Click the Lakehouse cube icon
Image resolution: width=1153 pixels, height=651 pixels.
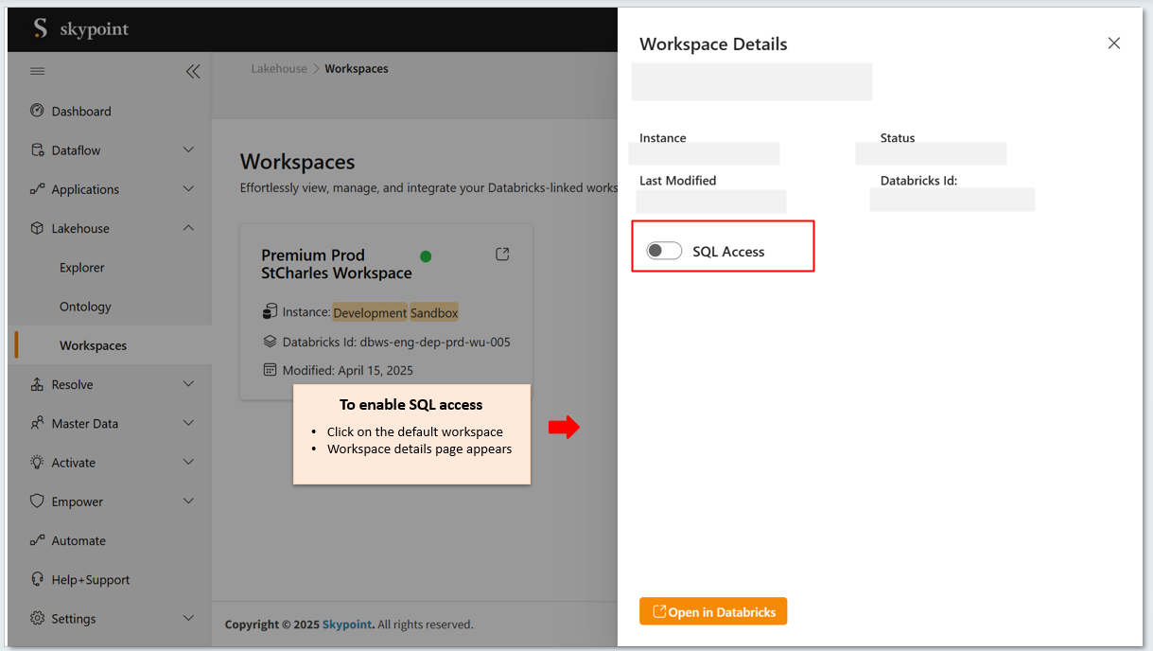[x=37, y=228]
